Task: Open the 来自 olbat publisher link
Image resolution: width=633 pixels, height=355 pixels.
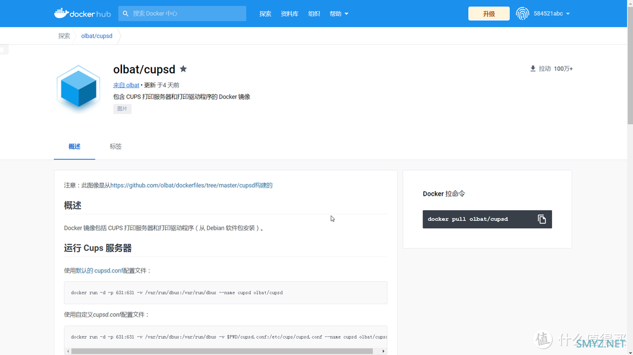Action: [126, 85]
